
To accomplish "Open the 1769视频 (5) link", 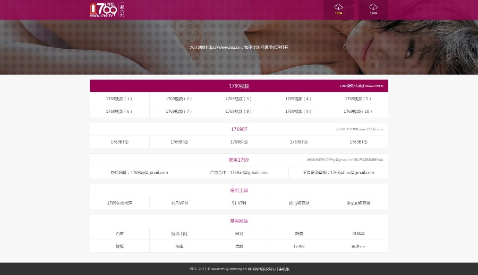I will pyautogui.click(x=358, y=99).
